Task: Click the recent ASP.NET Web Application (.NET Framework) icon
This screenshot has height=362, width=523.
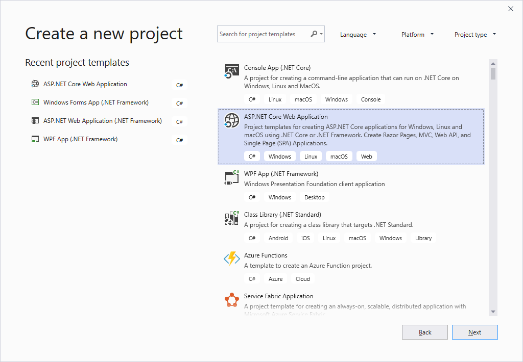Action: [x=35, y=120]
